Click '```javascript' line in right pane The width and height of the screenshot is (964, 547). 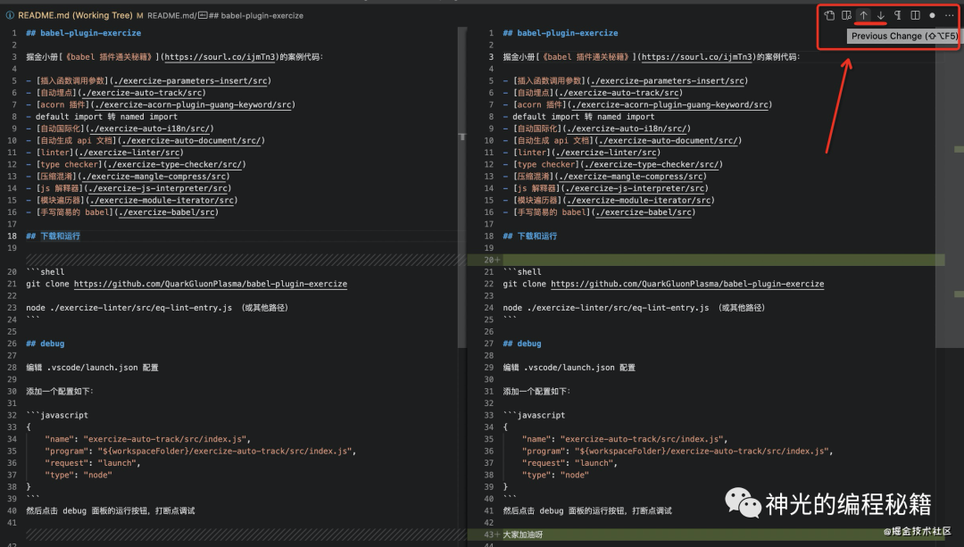tap(534, 416)
